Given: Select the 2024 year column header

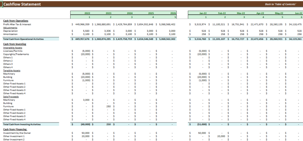Looking at the screenshot, I should (x=130, y=13).
